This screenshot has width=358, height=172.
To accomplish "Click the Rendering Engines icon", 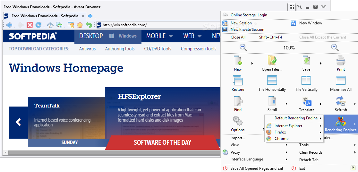I will (x=341, y=121).
